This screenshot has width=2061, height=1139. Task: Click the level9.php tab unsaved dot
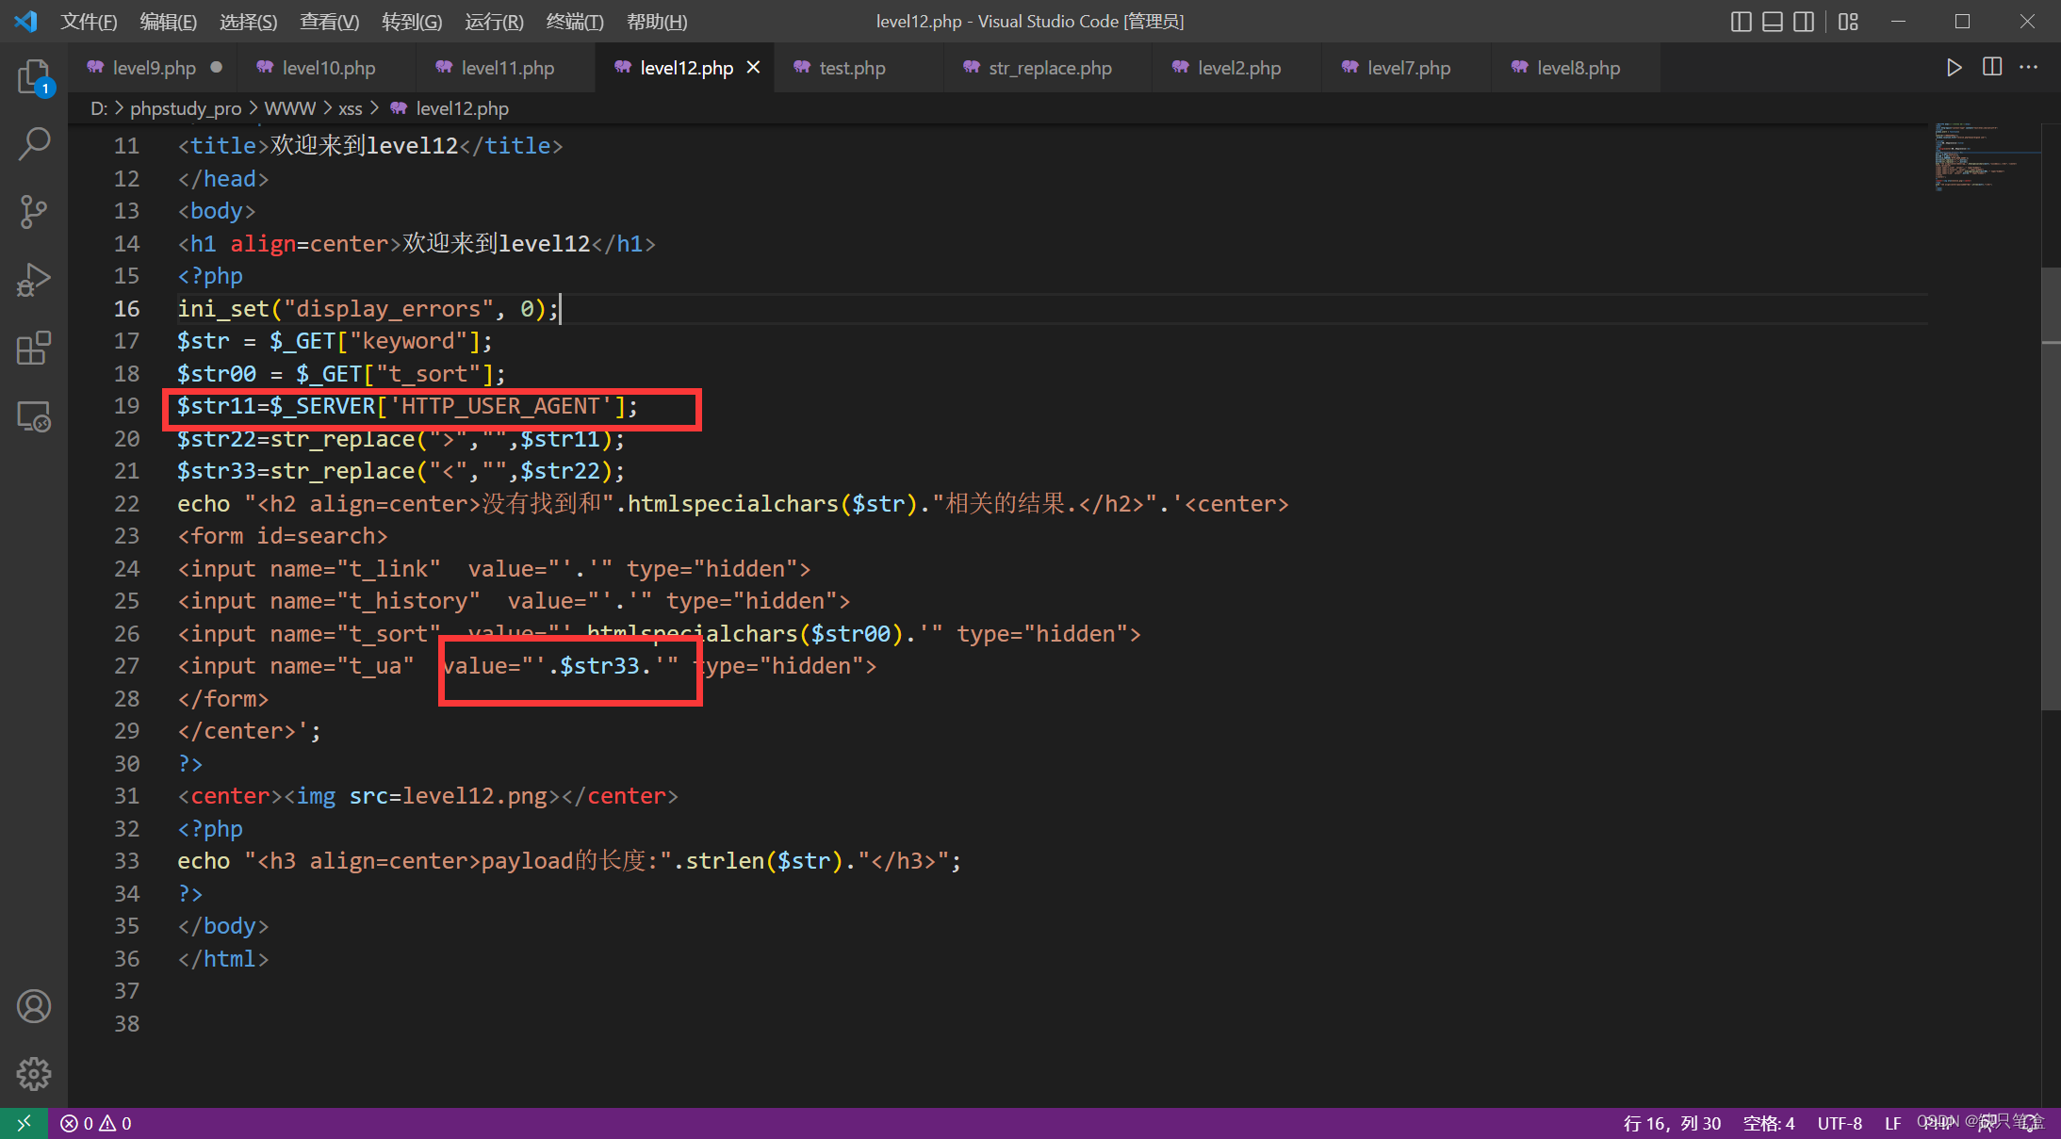point(217,67)
